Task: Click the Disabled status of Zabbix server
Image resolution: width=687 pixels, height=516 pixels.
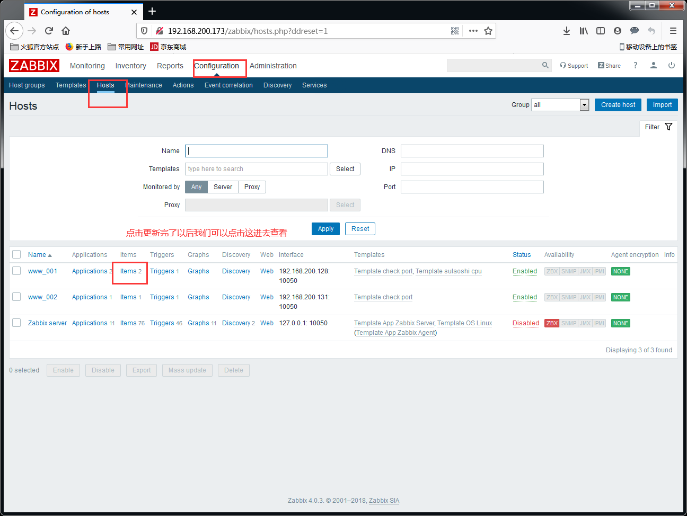Action: tap(526, 323)
